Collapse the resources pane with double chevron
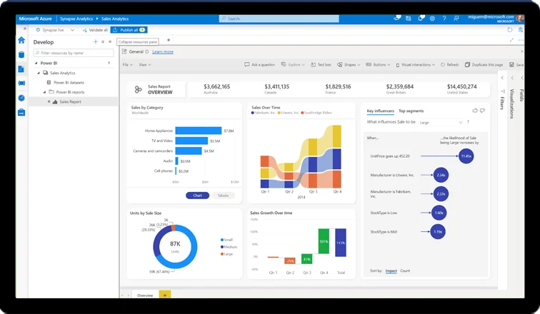 (111, 42)
